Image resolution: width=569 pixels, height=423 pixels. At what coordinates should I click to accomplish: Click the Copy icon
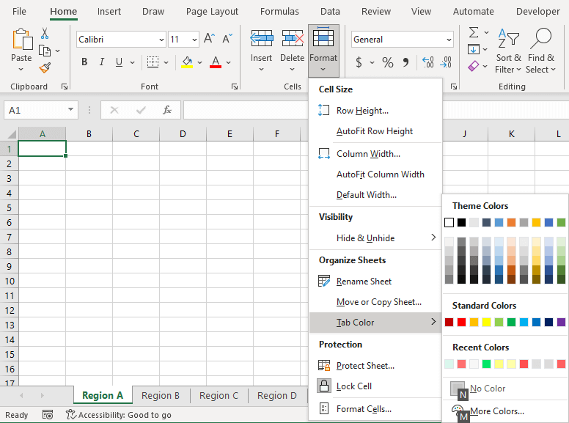[45, 51]
